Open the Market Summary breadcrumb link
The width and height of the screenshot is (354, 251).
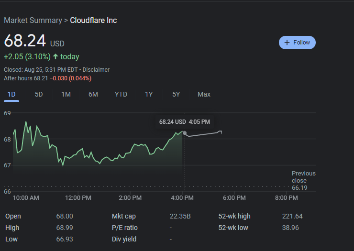click(x=33, y=20)
